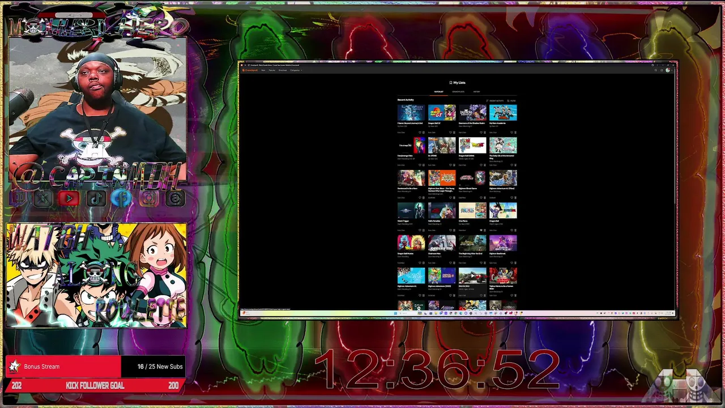Expand the Categories dropdown in navigation

pyautogui.click(x=296, y=70)
